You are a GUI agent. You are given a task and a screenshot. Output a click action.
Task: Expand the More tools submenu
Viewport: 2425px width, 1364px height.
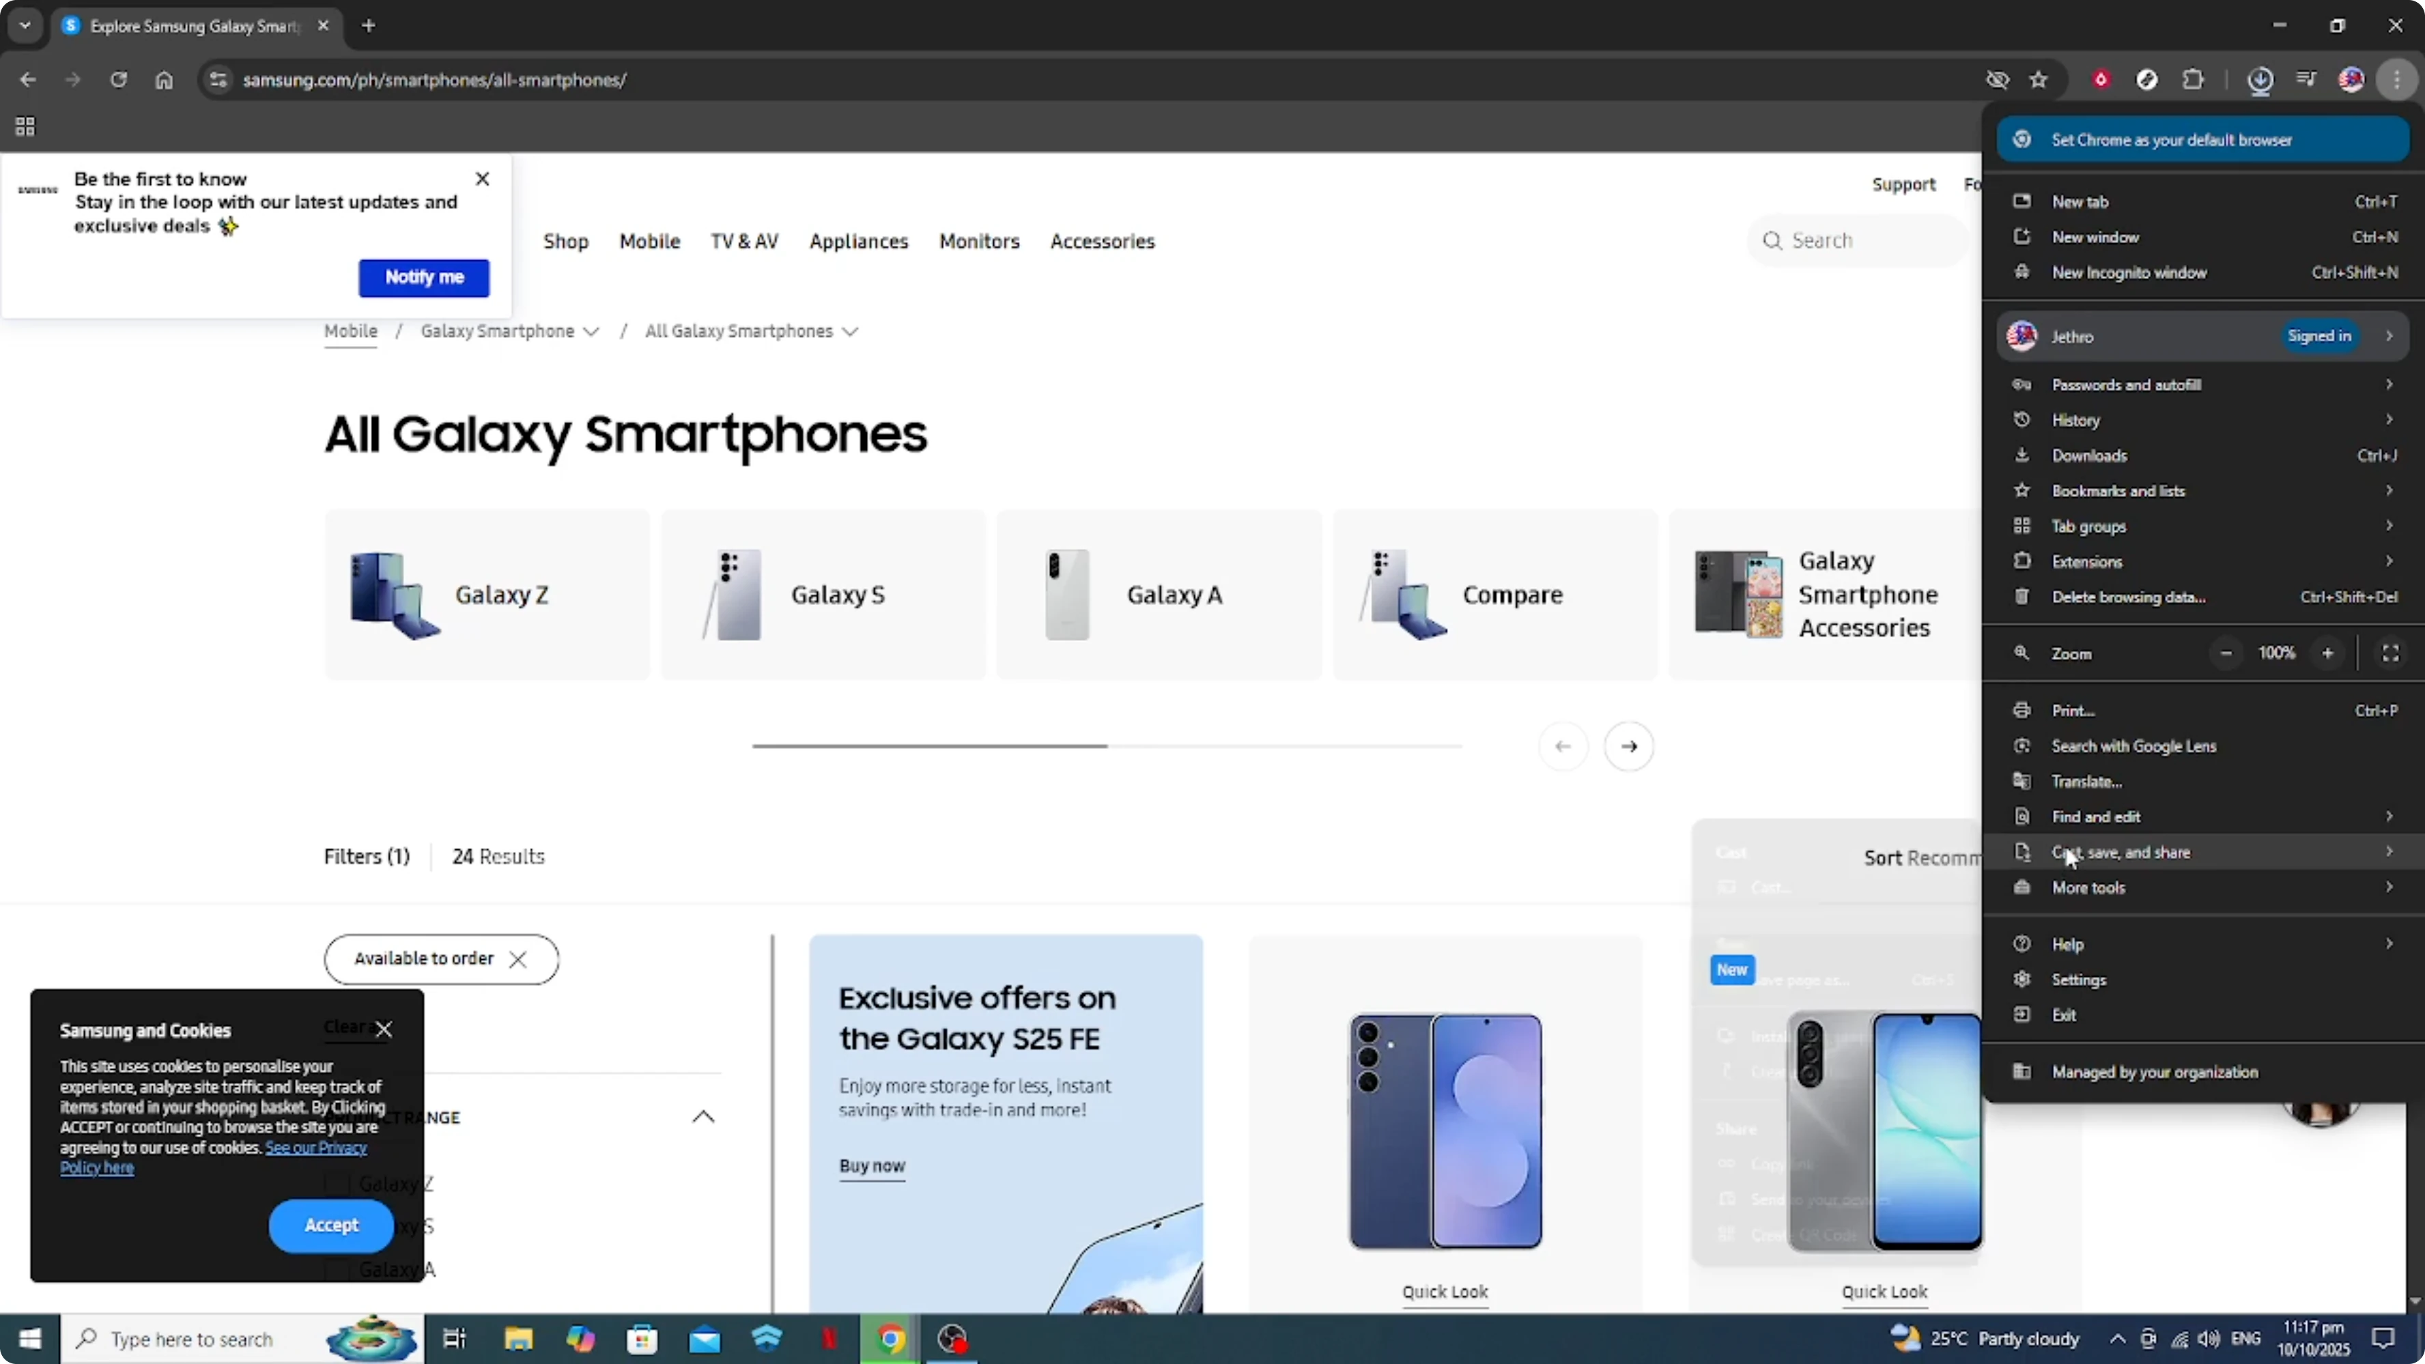click(2203, 887)
